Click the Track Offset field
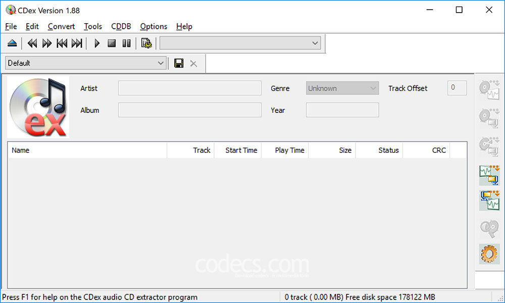Viewport: 505px width, 303px height. pyautogui.click(x=457, y=88)
